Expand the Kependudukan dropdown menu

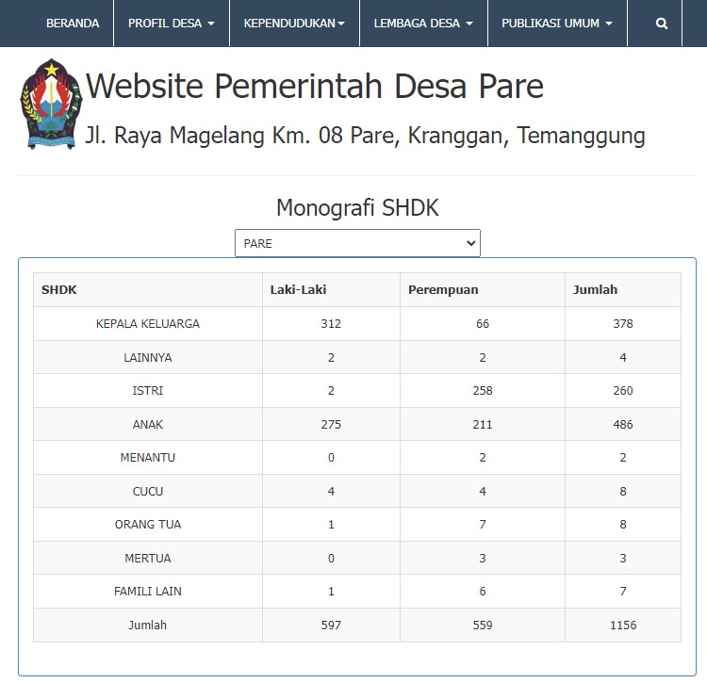coord(294,24)
